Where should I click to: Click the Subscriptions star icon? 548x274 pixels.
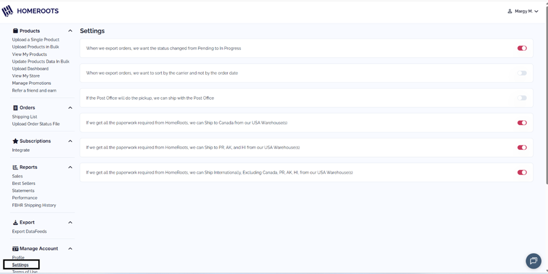pos(15,141)
